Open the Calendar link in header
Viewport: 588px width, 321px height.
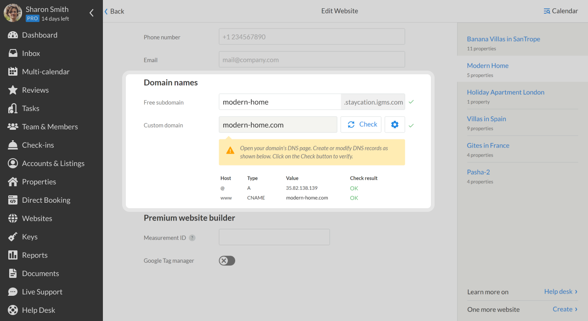coord(560,11)
